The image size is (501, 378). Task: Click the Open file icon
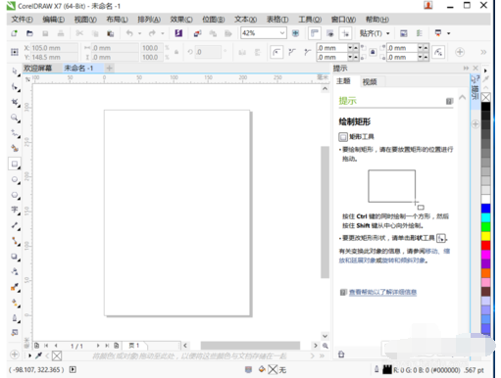coord(29,33)
